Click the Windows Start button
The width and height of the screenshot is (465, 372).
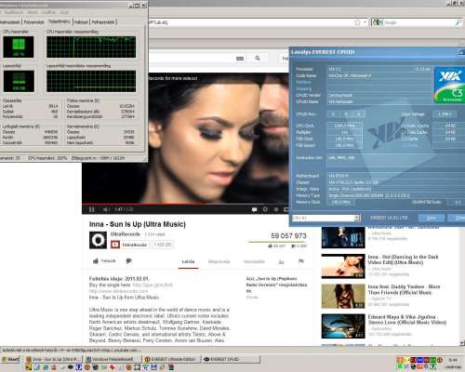[10, 359]
